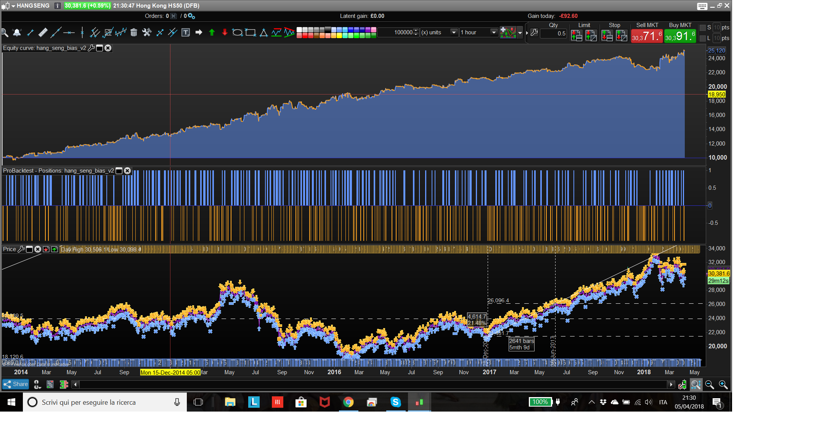Select the green up arrow tool

(212, 33)
